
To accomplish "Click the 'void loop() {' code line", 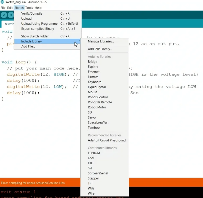I will coord(19,62).
